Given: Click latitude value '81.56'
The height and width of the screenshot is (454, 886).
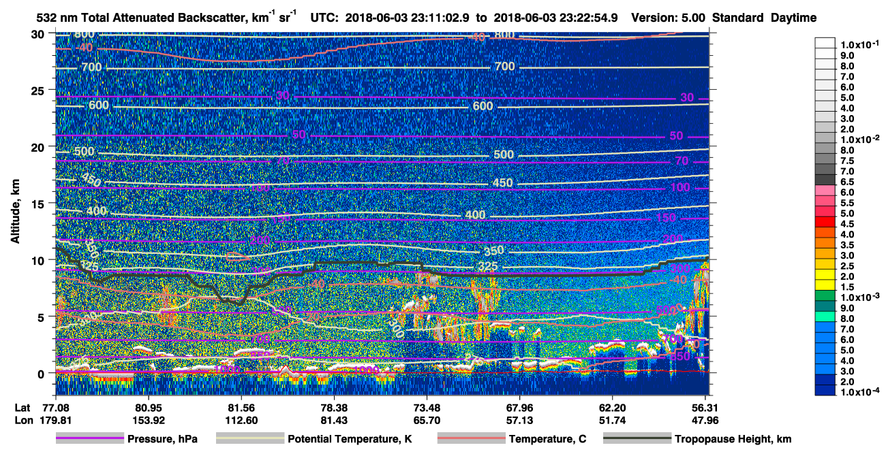Looking at the screenshot, I should (241, 407).
